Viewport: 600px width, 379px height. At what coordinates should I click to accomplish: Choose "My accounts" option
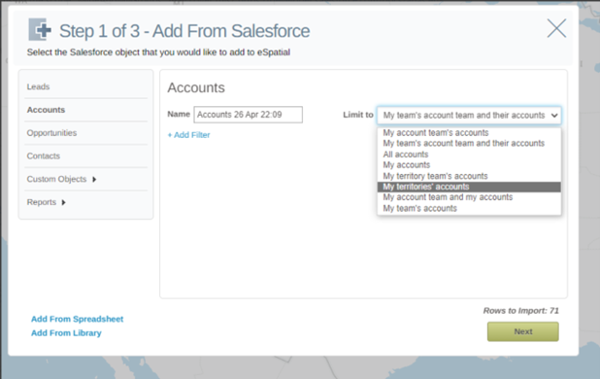469,165
